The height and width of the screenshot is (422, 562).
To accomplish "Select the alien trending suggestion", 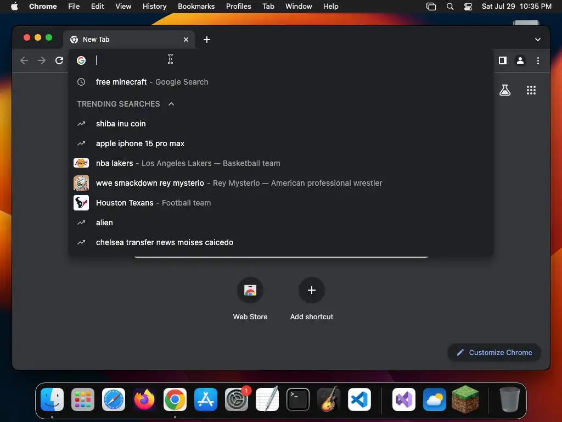I will click(281, 223).
